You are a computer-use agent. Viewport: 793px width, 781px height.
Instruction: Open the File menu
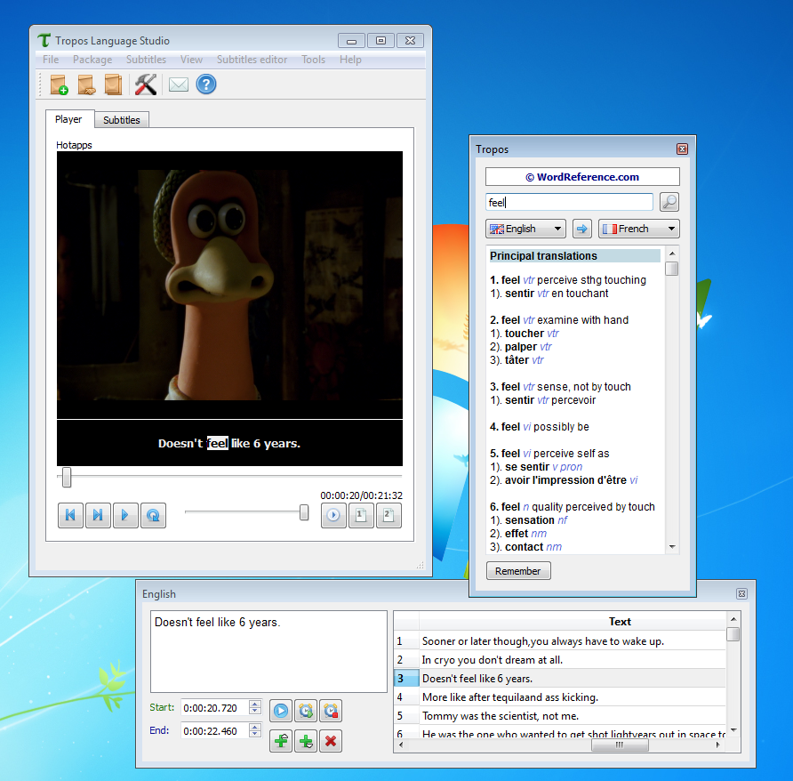point(51,60)
